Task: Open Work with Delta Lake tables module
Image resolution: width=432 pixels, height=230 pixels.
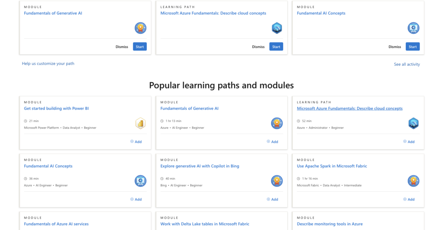Action: click(205, 224)
